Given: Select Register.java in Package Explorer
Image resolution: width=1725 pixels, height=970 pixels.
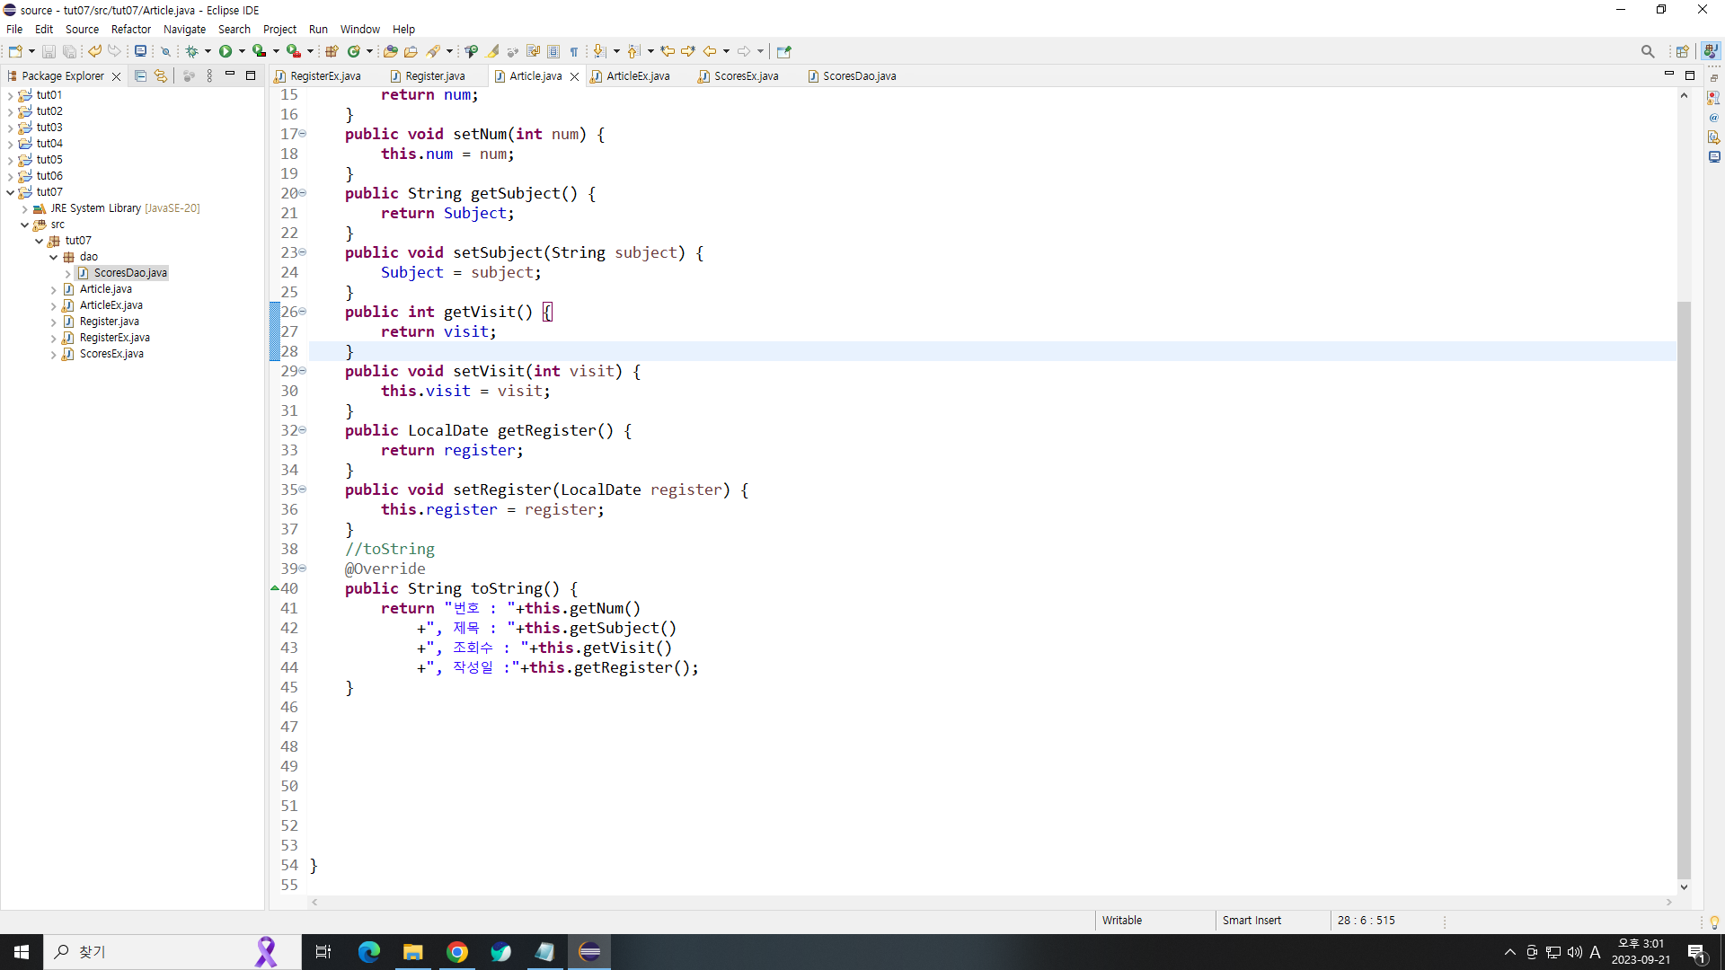Looking at the screenshot, I should 109,322.
